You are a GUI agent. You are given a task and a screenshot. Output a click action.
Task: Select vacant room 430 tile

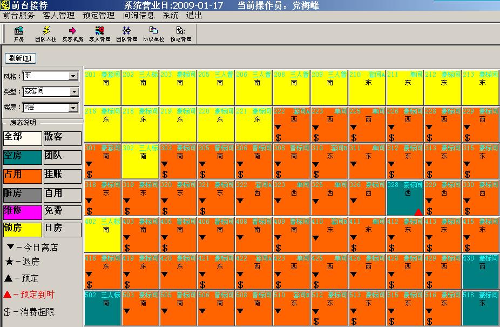pos(481,272)
